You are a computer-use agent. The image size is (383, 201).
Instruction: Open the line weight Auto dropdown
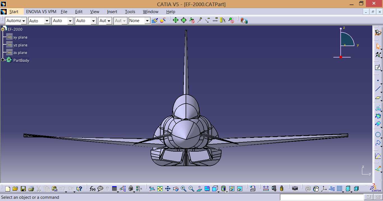click(x=70, y=21)
